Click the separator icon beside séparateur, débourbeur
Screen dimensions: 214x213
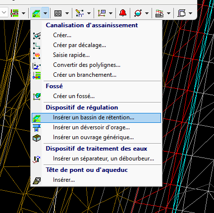[37, 159]
